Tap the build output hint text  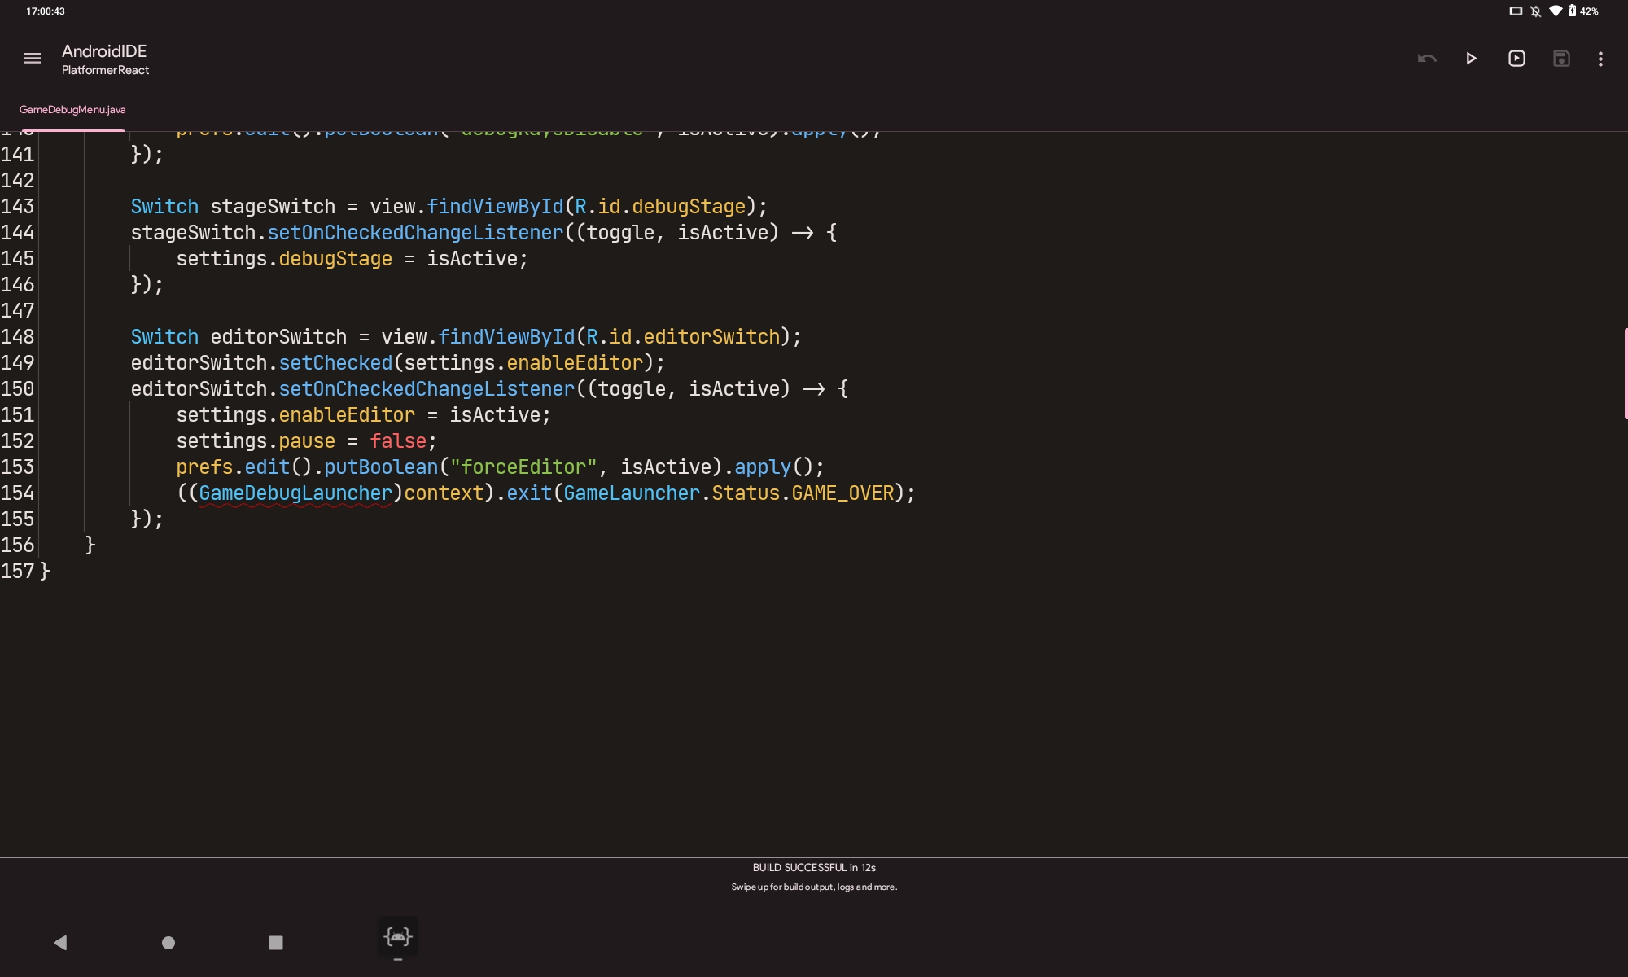coord(813,887)
